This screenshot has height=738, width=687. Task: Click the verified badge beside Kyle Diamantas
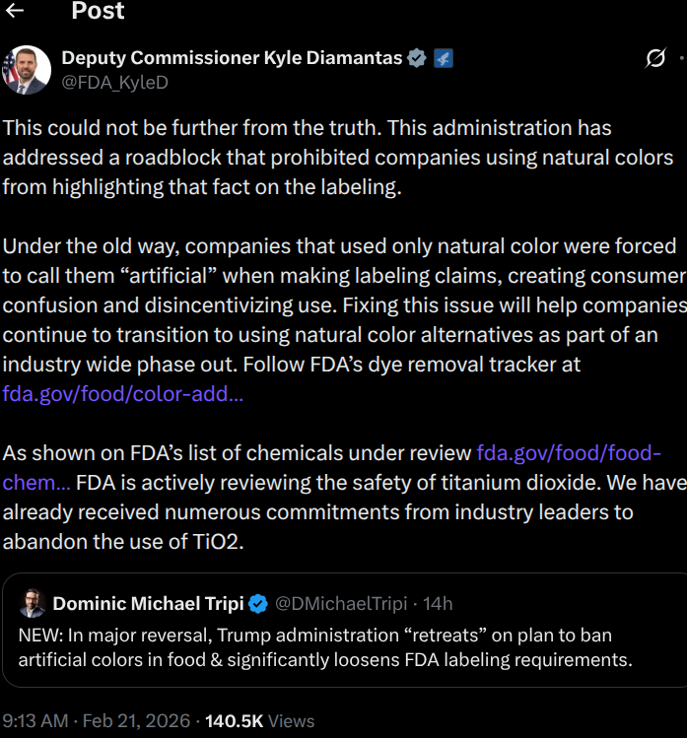coord(417,58)
